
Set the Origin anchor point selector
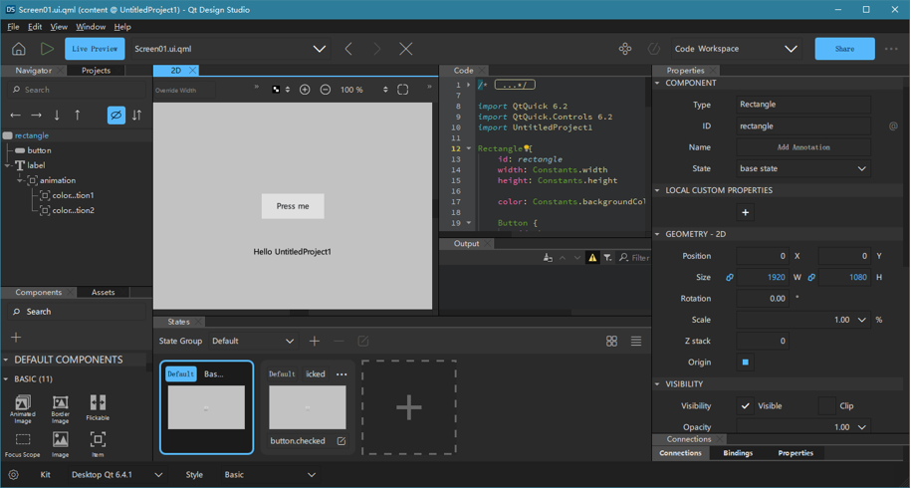(746, 362)
